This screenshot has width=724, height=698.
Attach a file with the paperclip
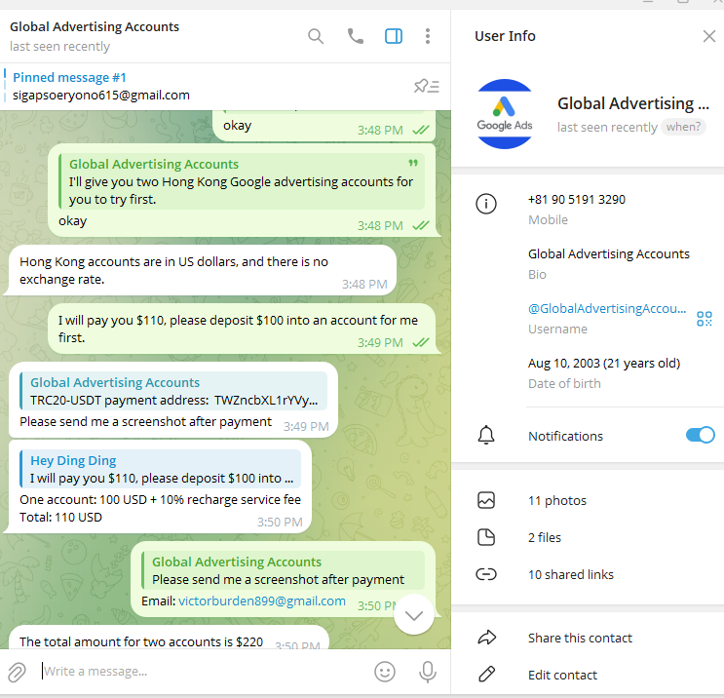18,672
